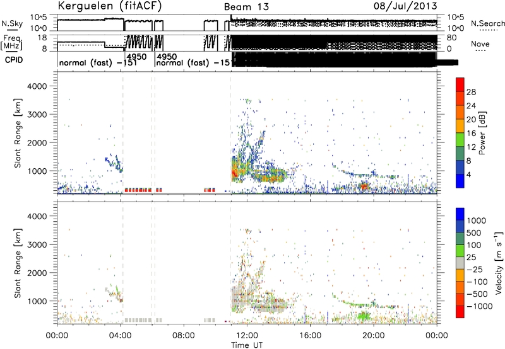The width and height of the screenshot is (505, 349).
Task: Select the "Beam 13" heading
Action: (x=246, y=7)
